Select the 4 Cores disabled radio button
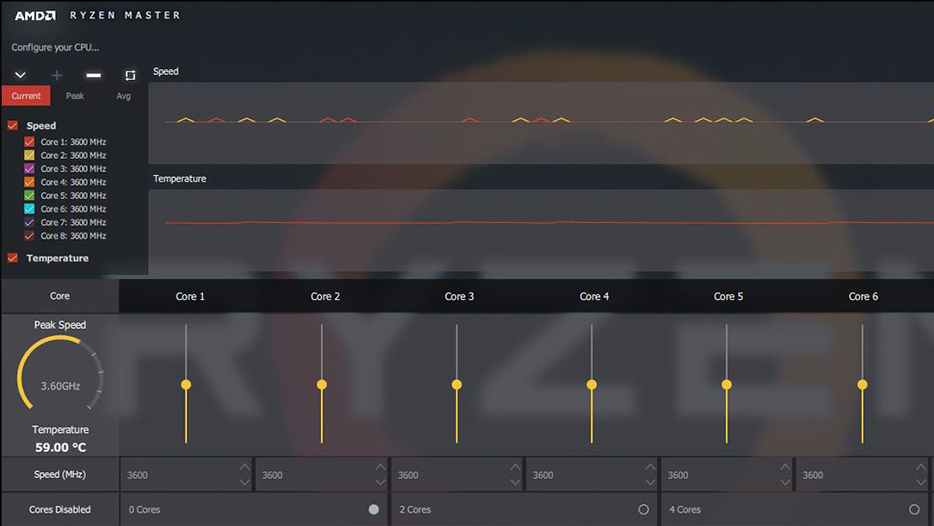 coord(914,510)
